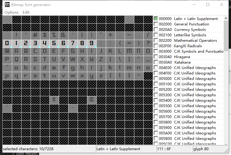Toggle the Latin + Latin Supplement checkbox
Image resolution: width=231 pixels, height=155 pixels.
tap(156, 19)
